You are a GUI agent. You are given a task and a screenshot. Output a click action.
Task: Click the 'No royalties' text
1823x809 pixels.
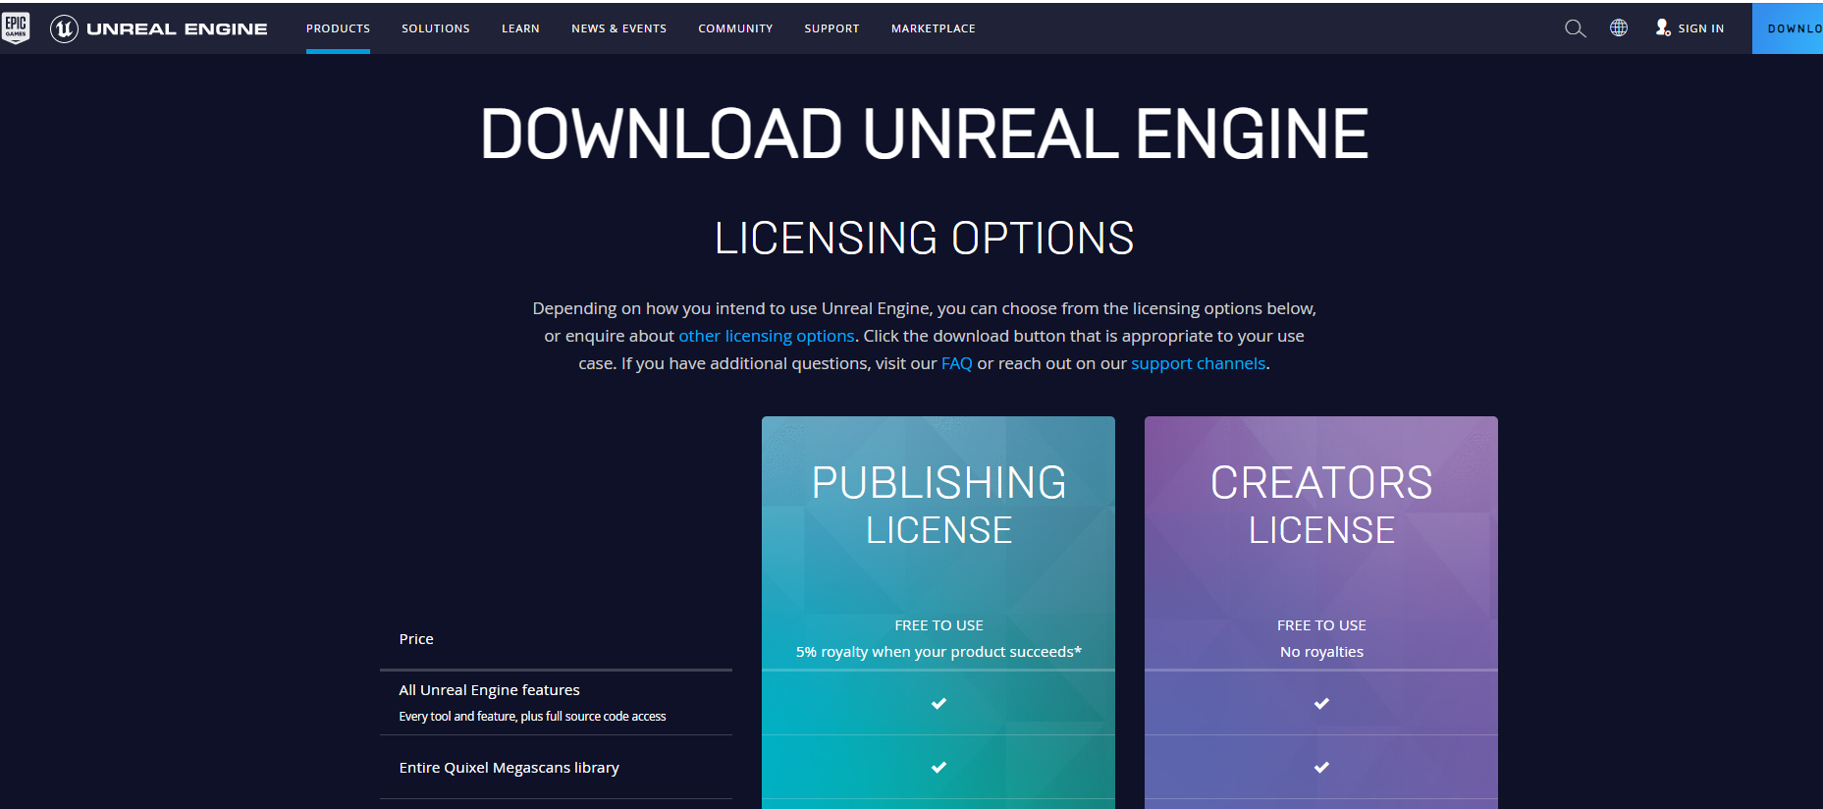click(1321, 652)
